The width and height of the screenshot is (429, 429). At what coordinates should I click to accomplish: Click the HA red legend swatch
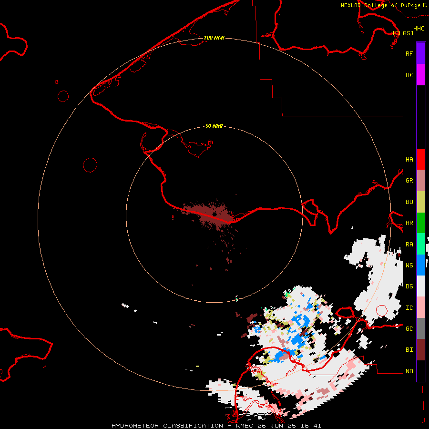(x=421, y=159)
